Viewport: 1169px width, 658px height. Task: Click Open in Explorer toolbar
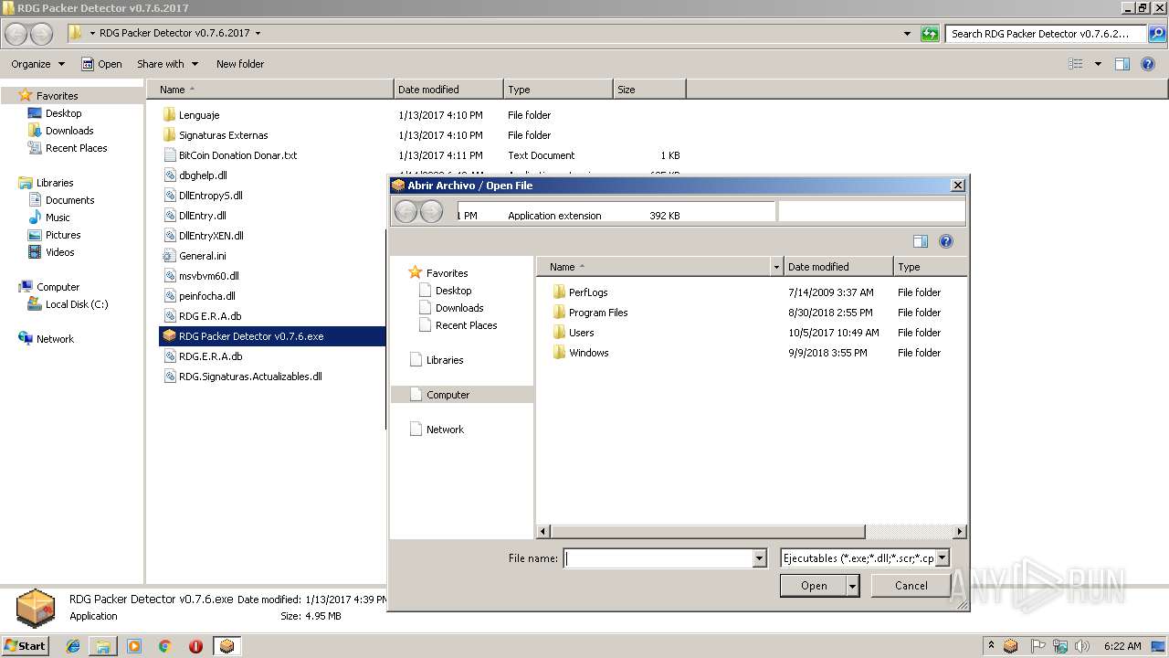(101, 64)
